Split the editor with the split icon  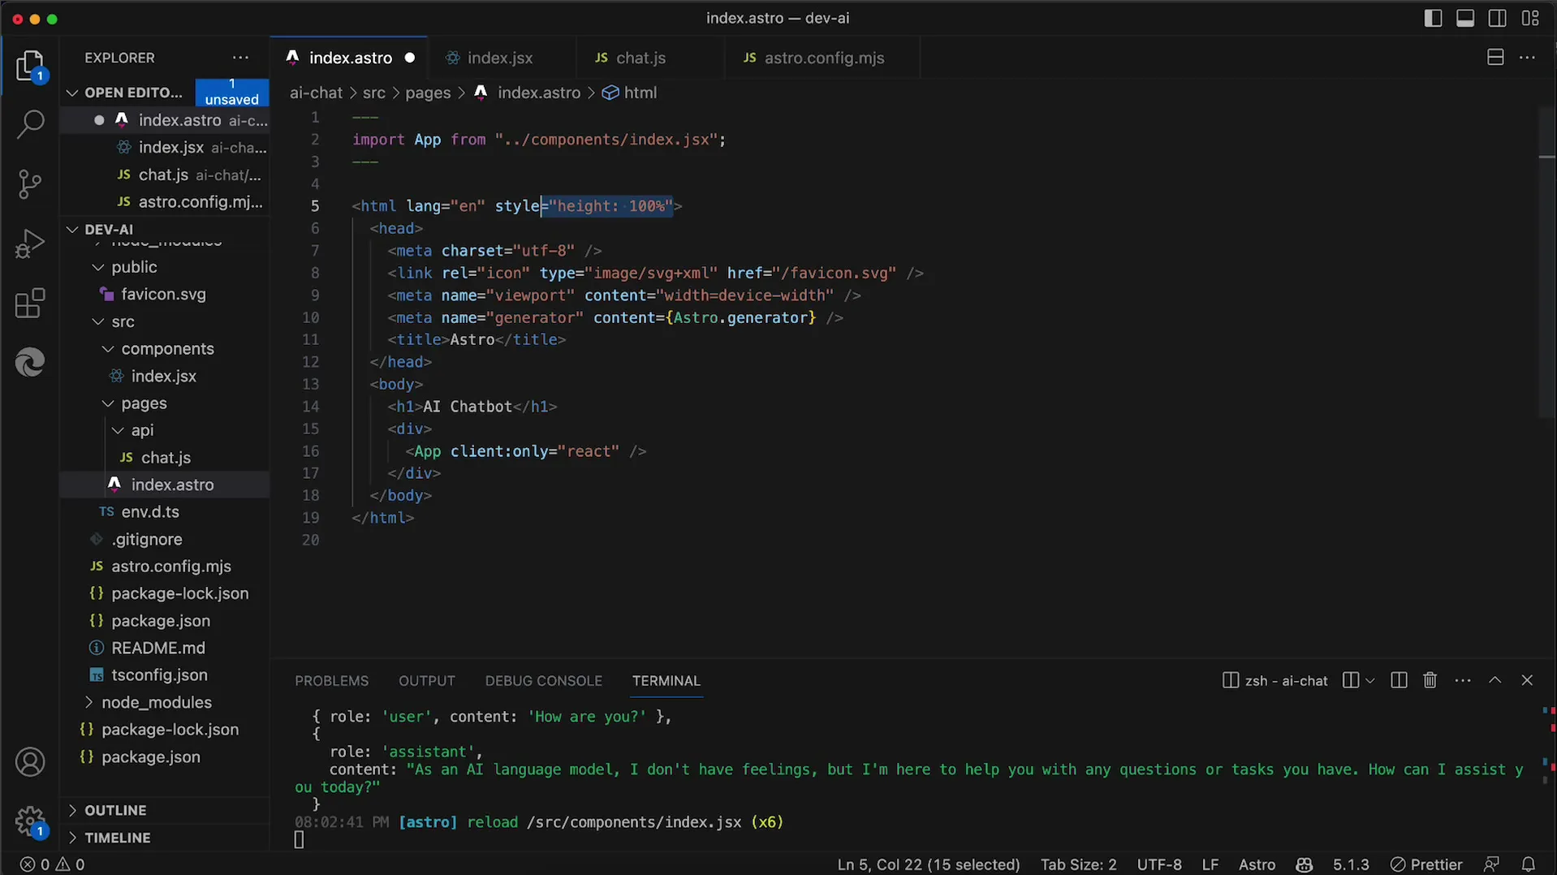point(1494,58)
